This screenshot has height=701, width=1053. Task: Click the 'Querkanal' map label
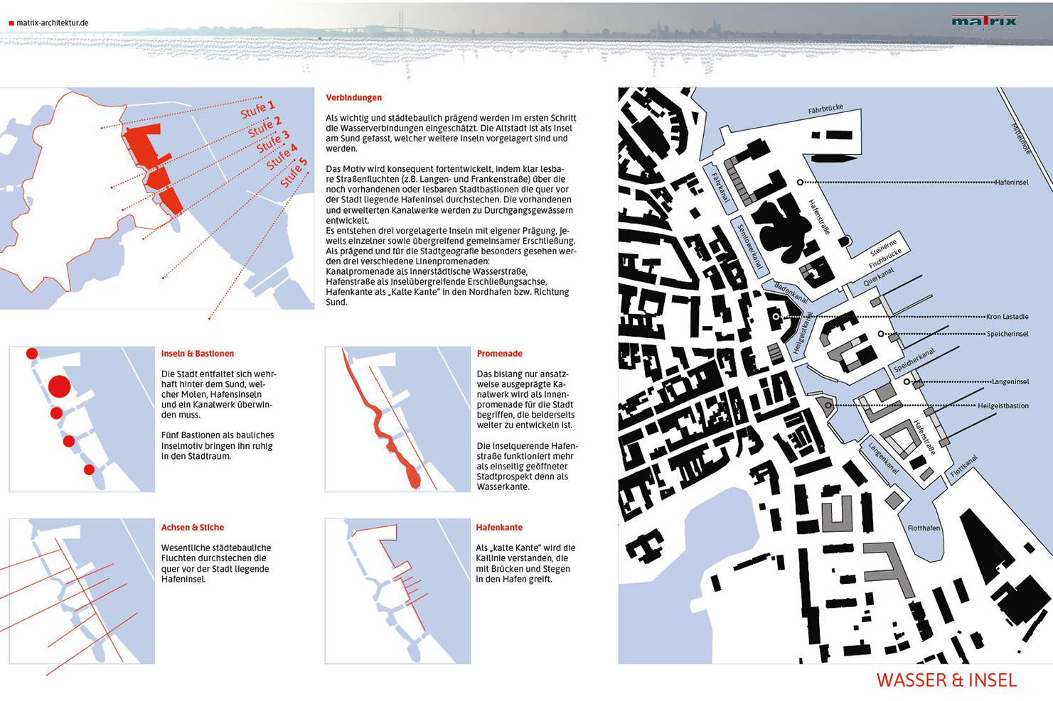[878, 276]
